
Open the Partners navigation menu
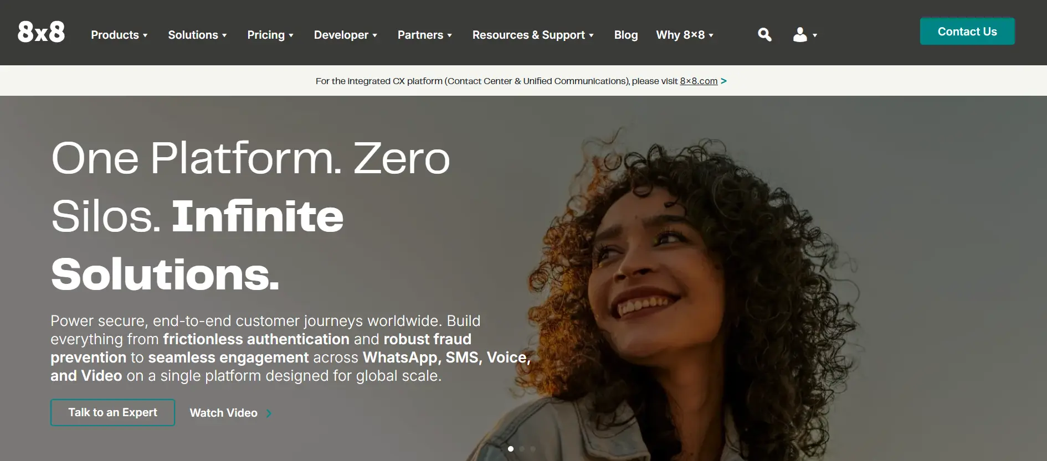click(x=425, y=35)
